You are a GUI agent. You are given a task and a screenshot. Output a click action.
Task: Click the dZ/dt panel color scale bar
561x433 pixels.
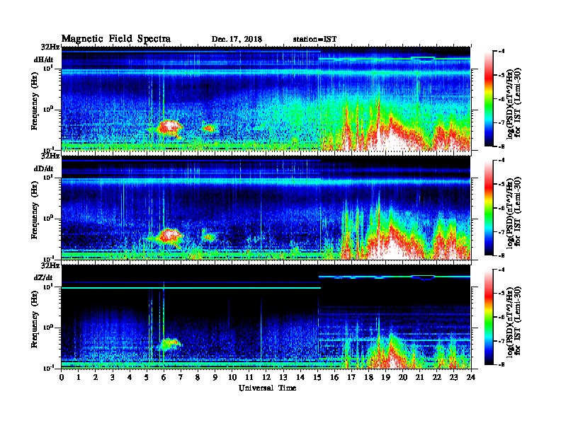[x=489, y=317]
